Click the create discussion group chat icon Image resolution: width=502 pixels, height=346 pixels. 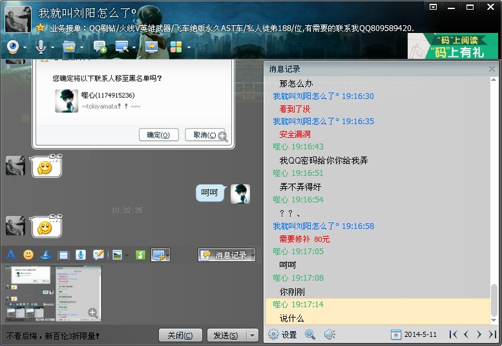[x=100, y=47]
